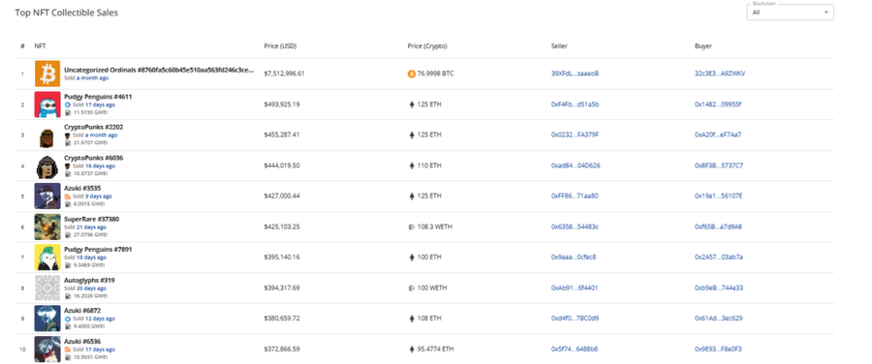Click the ETH icon beside 100 ETH
This screenshot has height=364, width=872.
[412, 257]
